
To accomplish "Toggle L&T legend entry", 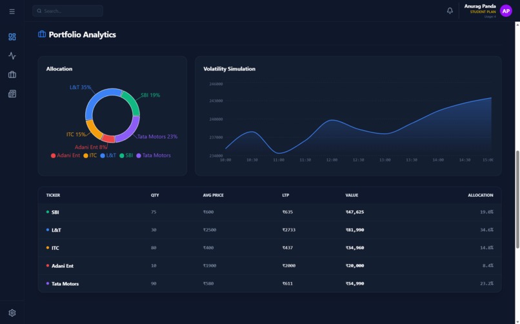I will click(108, 156).
